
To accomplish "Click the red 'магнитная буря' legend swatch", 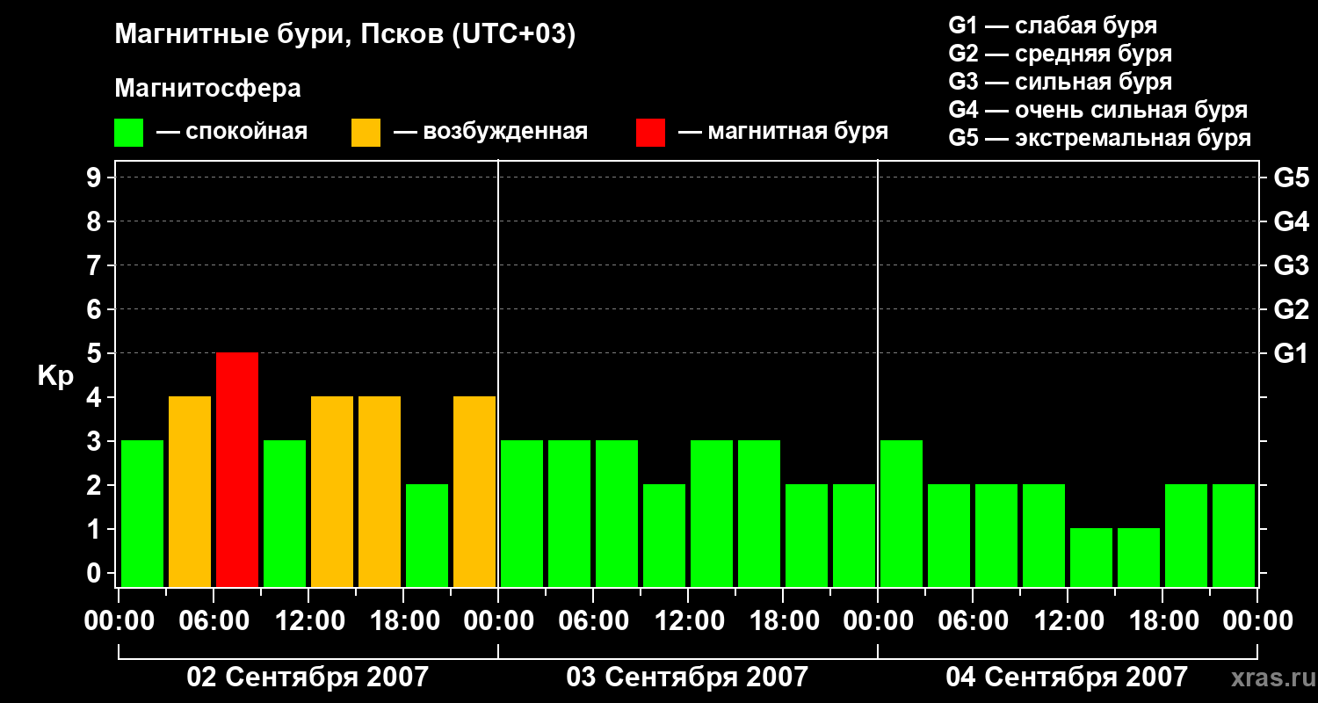I will tap(650, 133).
